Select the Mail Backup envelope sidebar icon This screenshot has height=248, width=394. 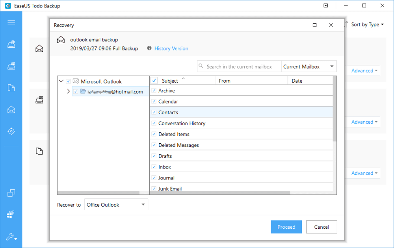pyautogui.click(x=11, y=110)
